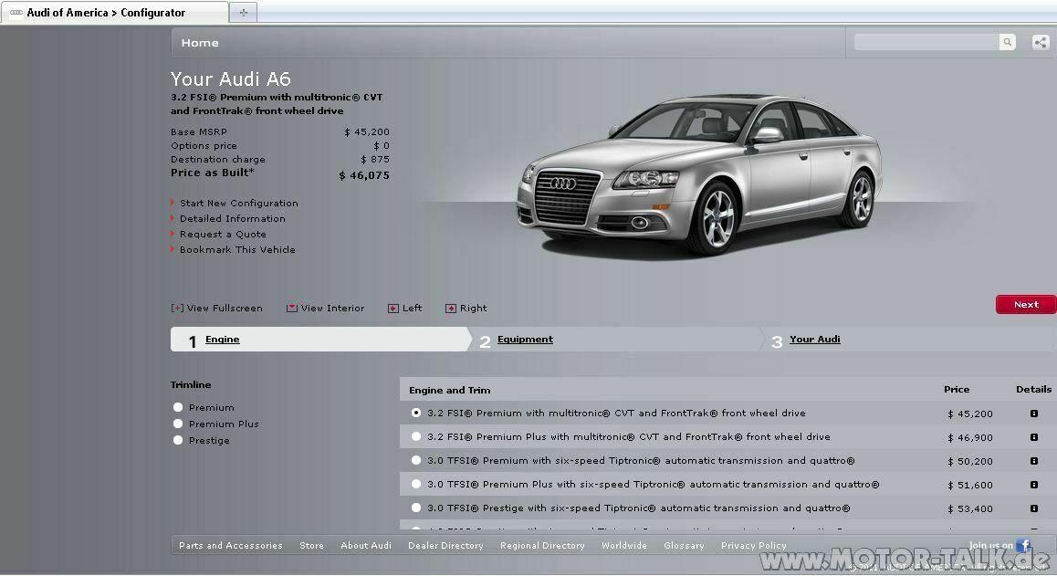
Task: Click the Base MSRP $45,200 value
Action: pyautogui.click(x=367, y=132)
